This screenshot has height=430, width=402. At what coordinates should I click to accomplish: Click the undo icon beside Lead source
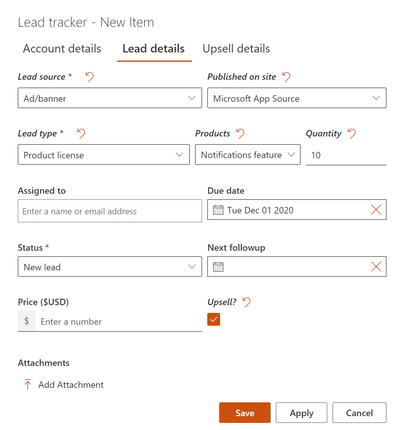pos(89,77)
